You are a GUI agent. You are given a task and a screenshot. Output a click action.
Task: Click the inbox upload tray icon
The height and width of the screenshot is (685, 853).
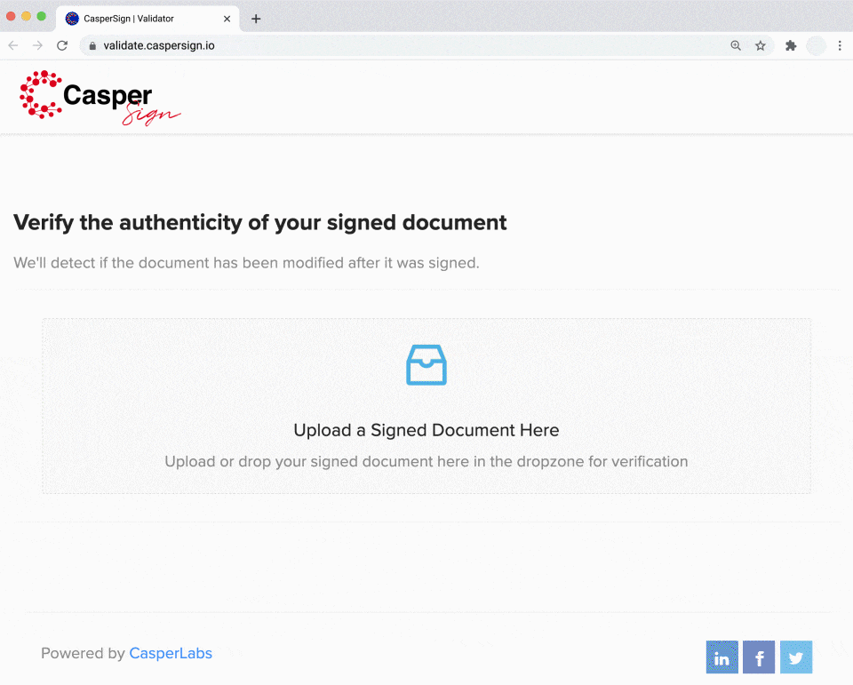point(426,365)
